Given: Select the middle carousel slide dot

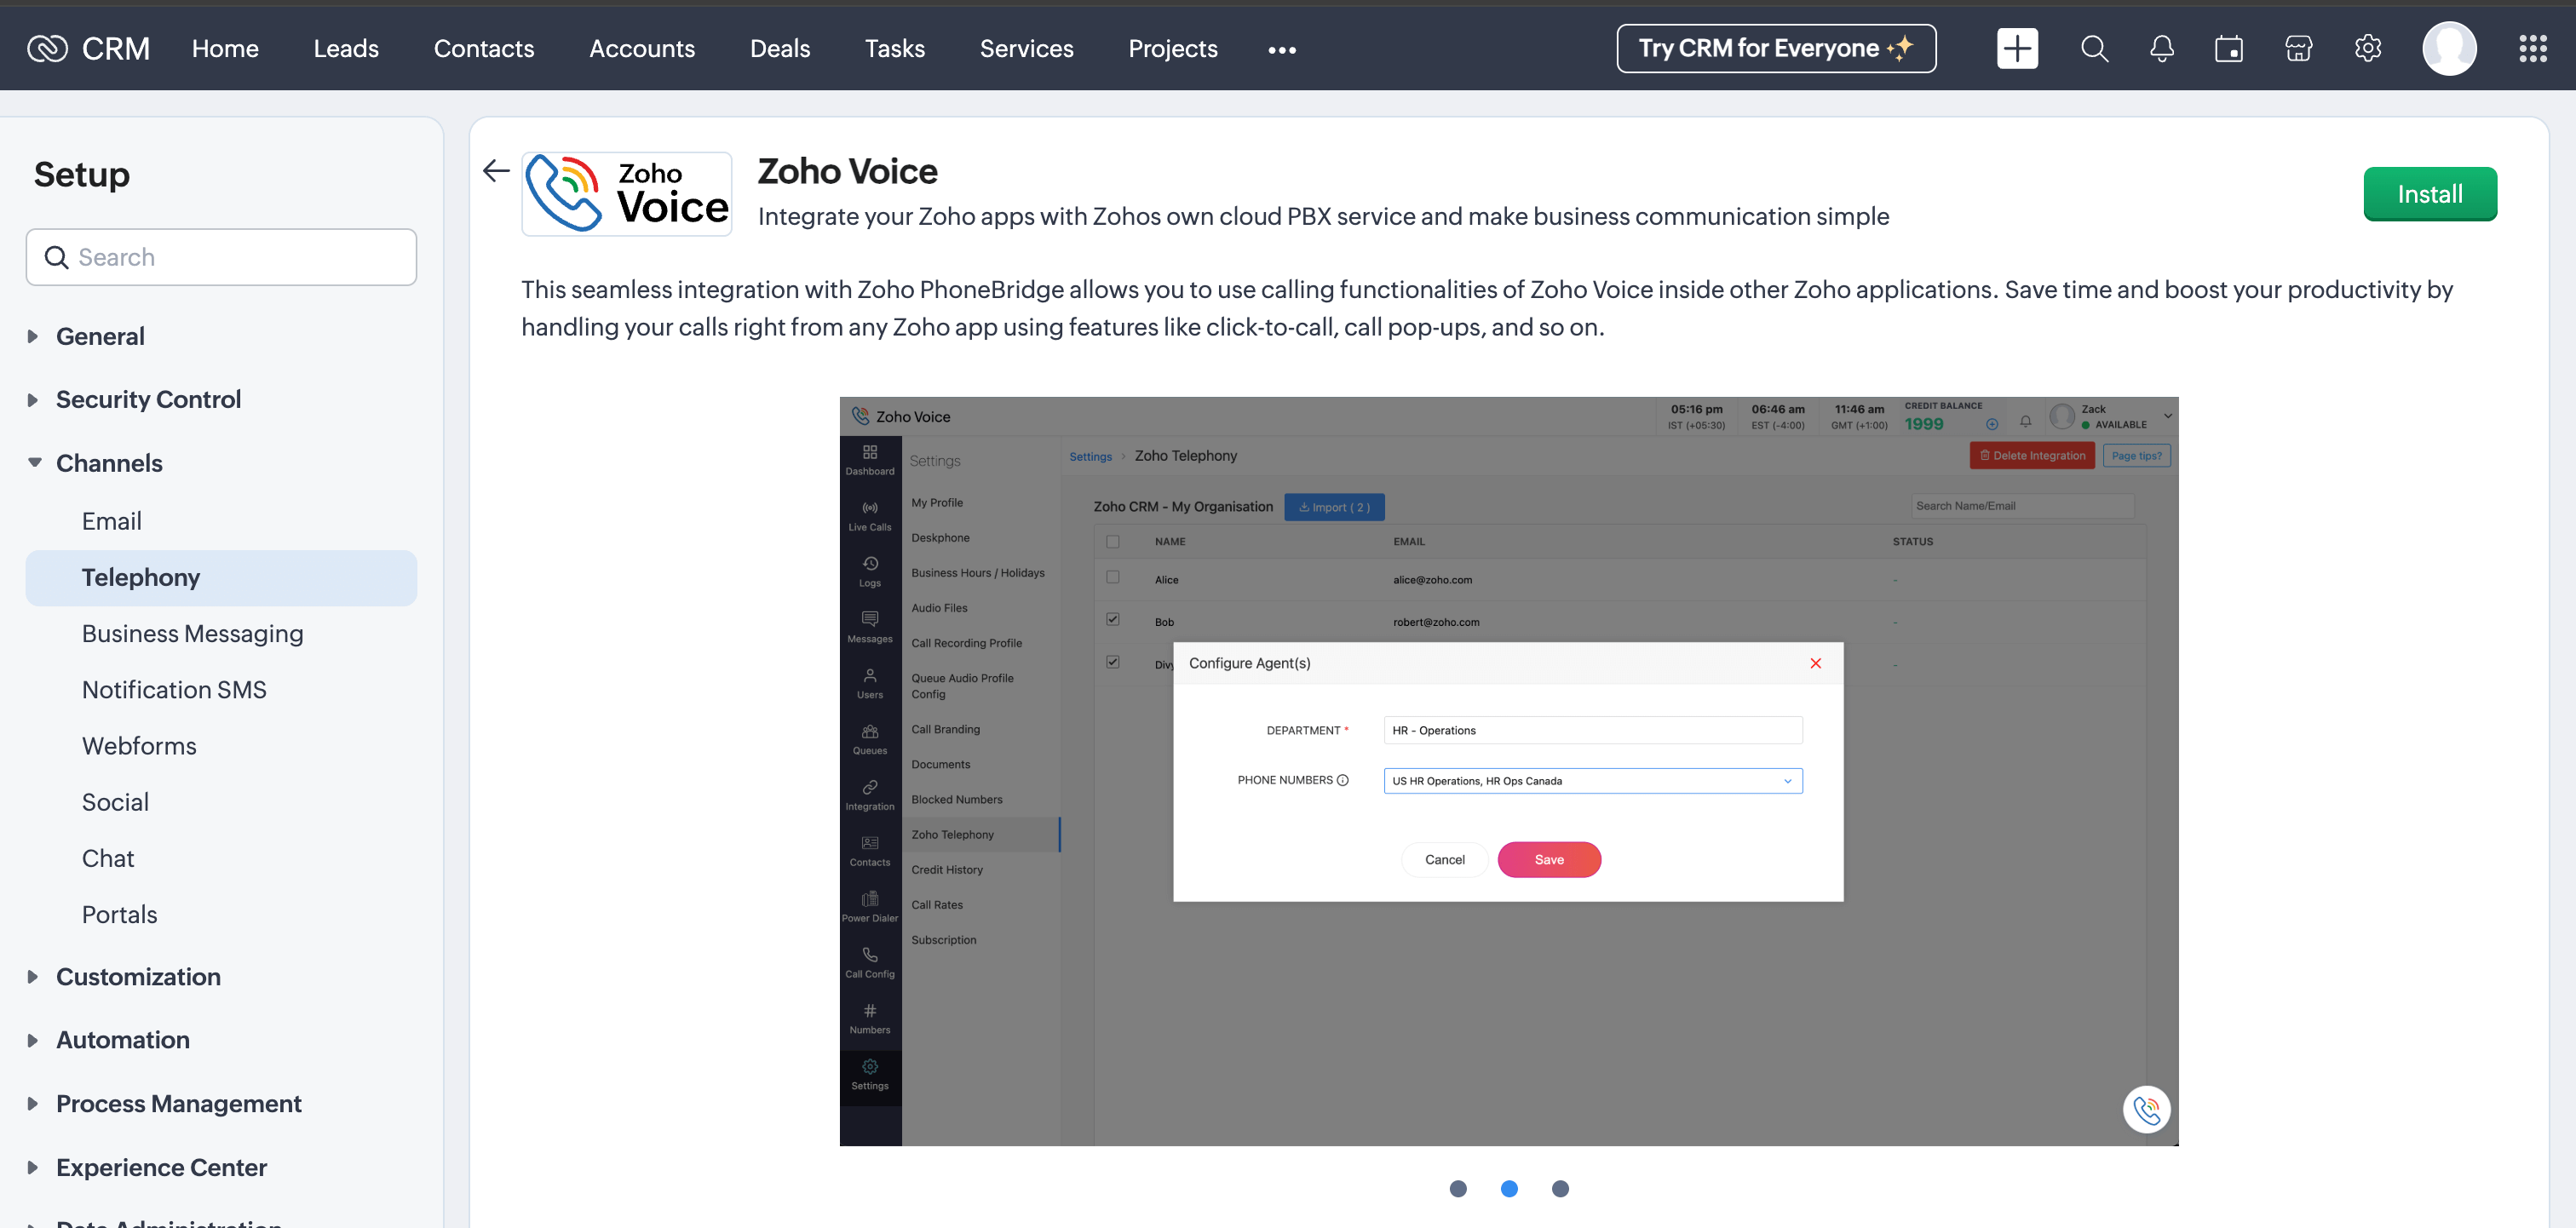Looking at the screenshot, I should tap(1509, 1188).
